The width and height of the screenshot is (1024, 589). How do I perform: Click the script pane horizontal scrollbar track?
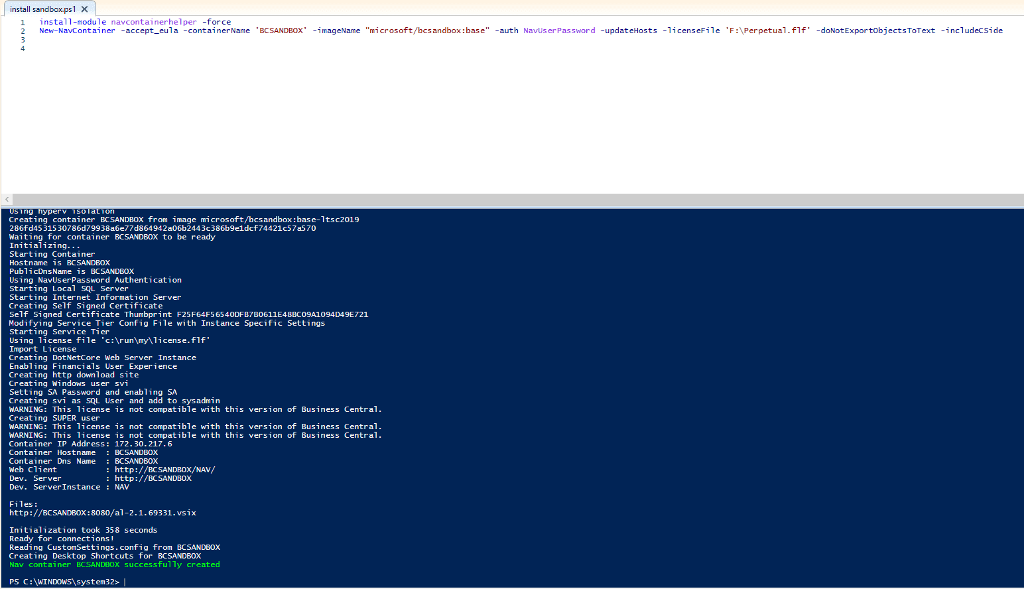click(x=517, y=200)
